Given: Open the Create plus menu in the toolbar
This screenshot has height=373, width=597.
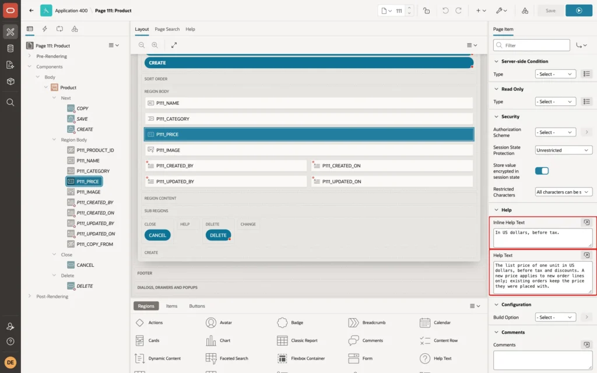Looking at the screenshot, I should (481, 10).
